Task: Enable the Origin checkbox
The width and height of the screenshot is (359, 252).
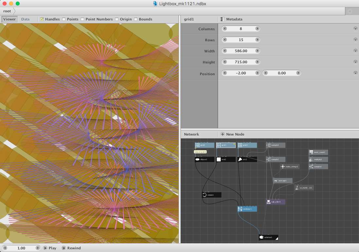Action: 117,19
